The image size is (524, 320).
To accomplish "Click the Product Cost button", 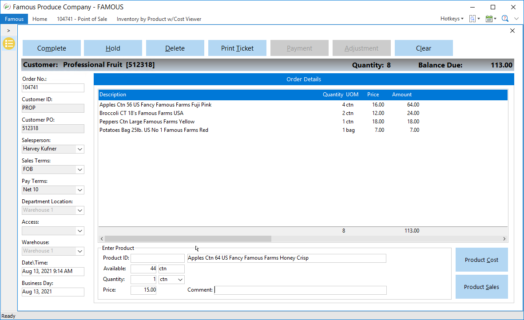I will point(481,260).
